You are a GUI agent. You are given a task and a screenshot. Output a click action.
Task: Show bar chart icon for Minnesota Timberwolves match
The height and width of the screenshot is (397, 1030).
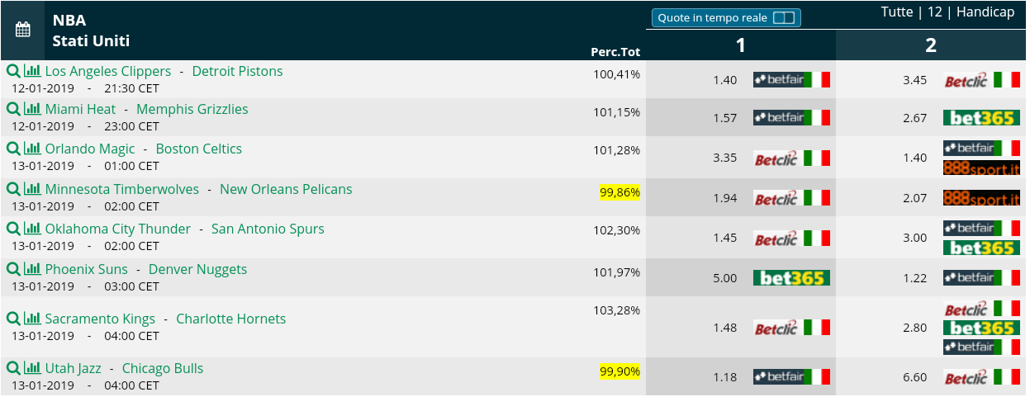32,189
